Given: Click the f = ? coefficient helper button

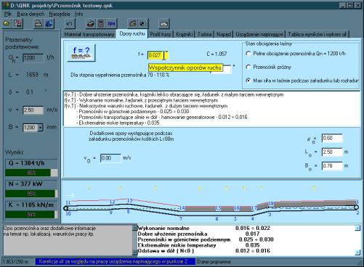Looking at the screenshot, I should tap(81, 53).
